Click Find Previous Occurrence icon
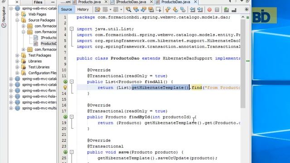This screenshot has height=163, width=290. click(x=136, y=10)
